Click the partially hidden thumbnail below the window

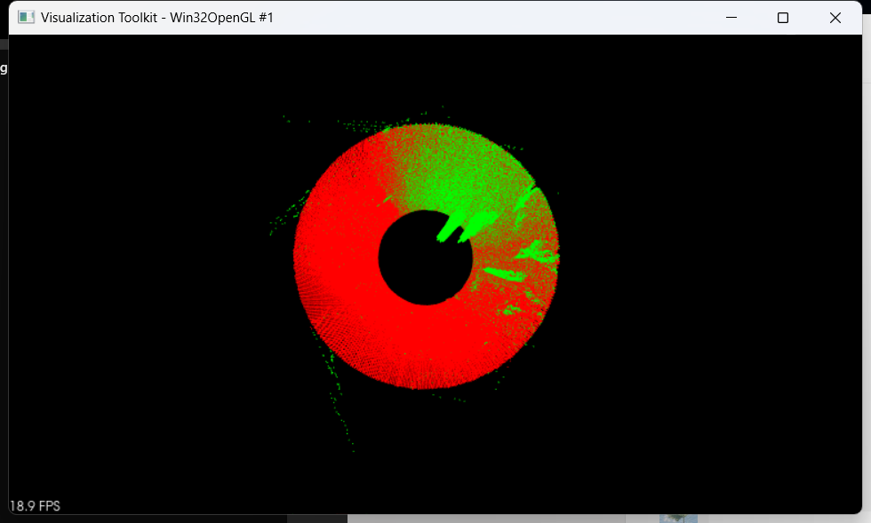(x=678, y=518)
